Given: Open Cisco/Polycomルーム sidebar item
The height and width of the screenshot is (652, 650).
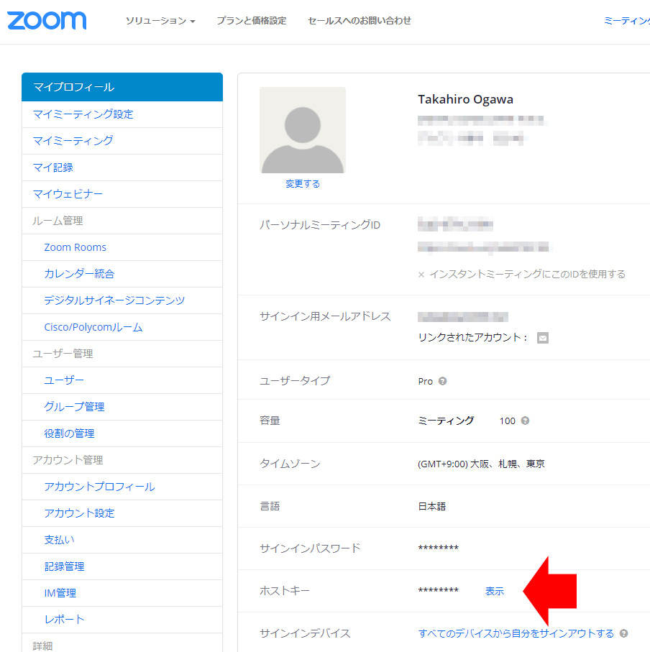Looking at the screenshot, I should pos(93,327).
